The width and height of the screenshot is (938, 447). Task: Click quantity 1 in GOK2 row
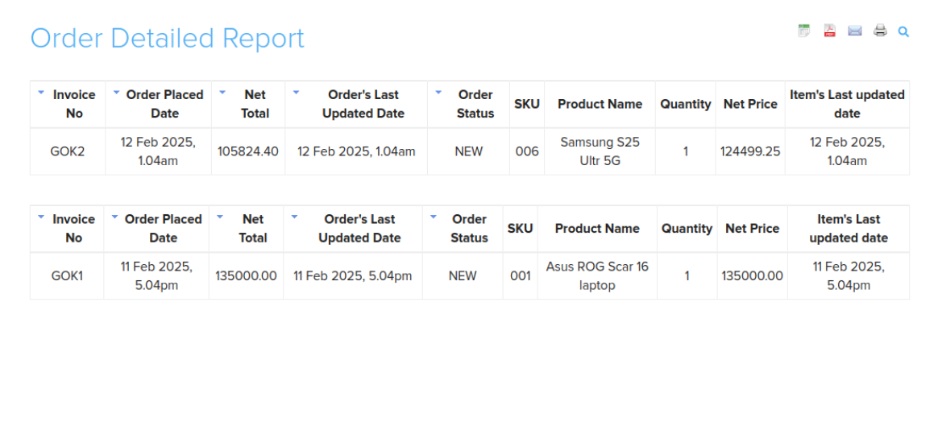pyautogui.click(x=686, y=151)
